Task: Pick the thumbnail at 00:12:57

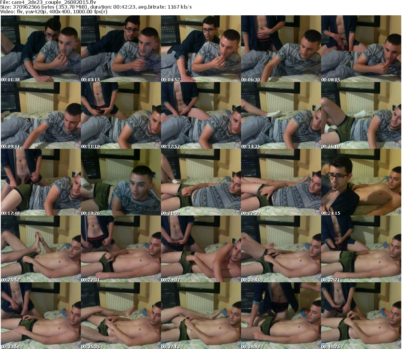Action: (201, 115)
